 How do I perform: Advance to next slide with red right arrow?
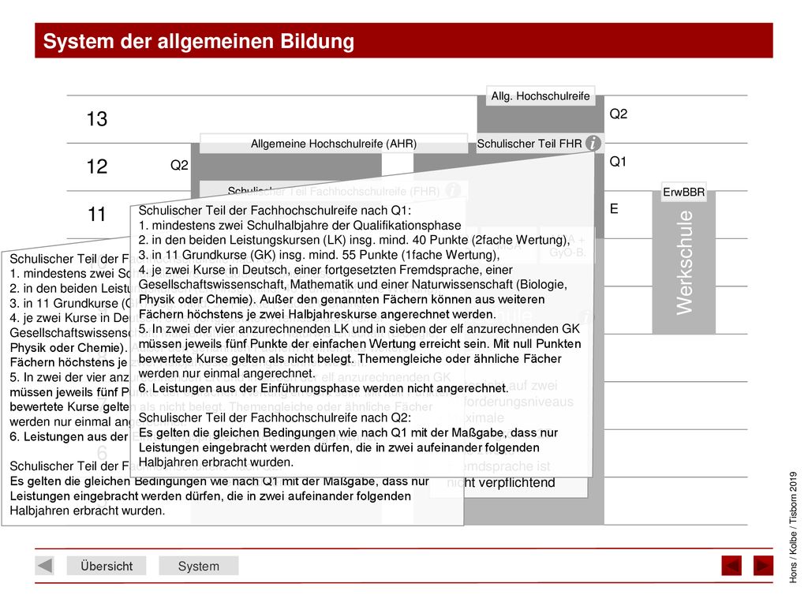pos(763,565)
